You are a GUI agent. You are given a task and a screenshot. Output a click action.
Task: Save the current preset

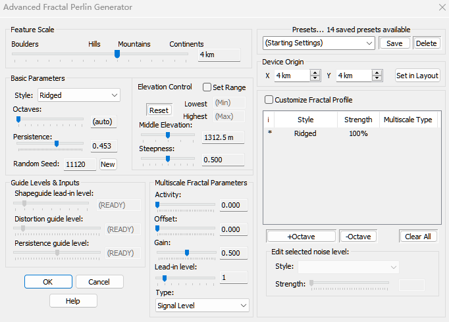[394, 43]
